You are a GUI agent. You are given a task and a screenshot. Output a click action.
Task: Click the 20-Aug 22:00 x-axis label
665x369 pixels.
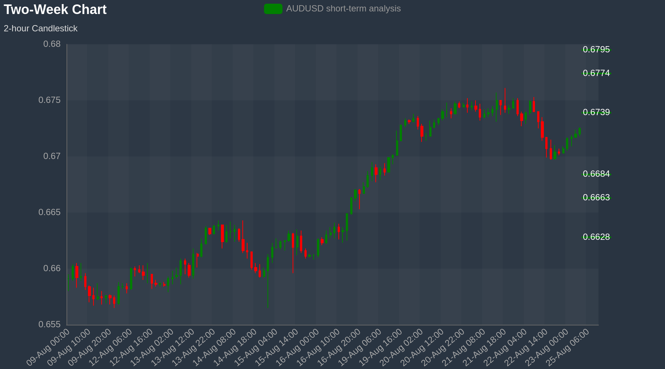coord(443,347)
